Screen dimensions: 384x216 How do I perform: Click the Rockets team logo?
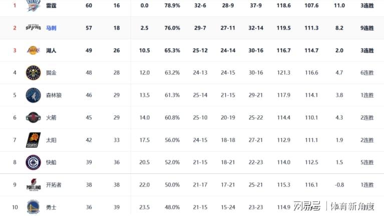[34, 117]
